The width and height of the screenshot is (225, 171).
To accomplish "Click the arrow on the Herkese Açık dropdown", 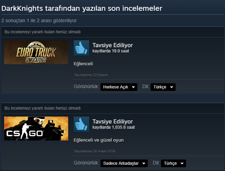I will [x=133, y=87].
